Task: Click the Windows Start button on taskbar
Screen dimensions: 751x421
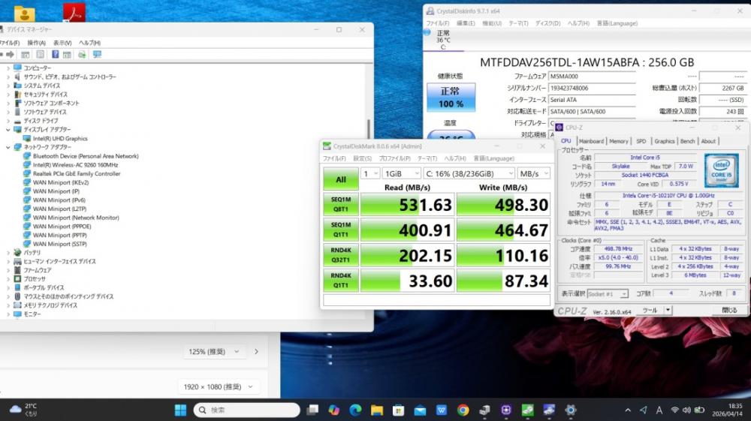Action: (x=181, y=410)
